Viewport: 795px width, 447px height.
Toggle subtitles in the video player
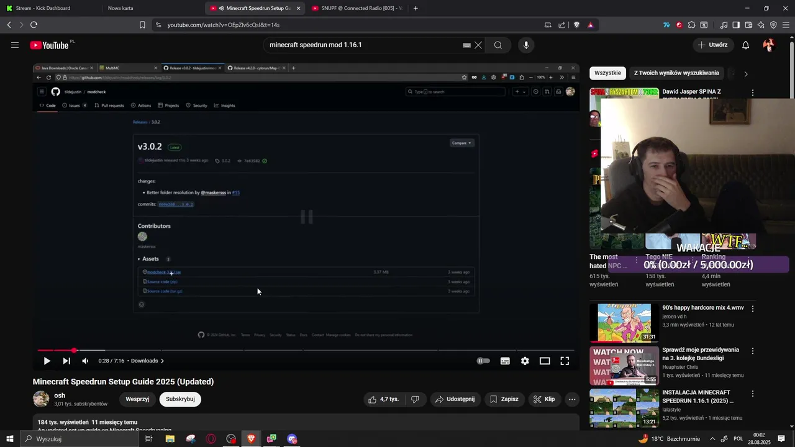pos(505,361)
